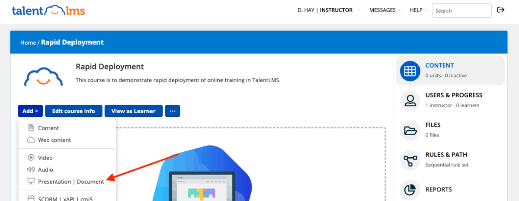Click the 'Sequential rule set' text

447,165
